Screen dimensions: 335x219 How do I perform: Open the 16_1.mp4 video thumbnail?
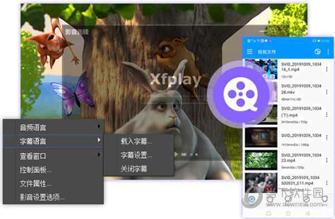pos(261,69)
